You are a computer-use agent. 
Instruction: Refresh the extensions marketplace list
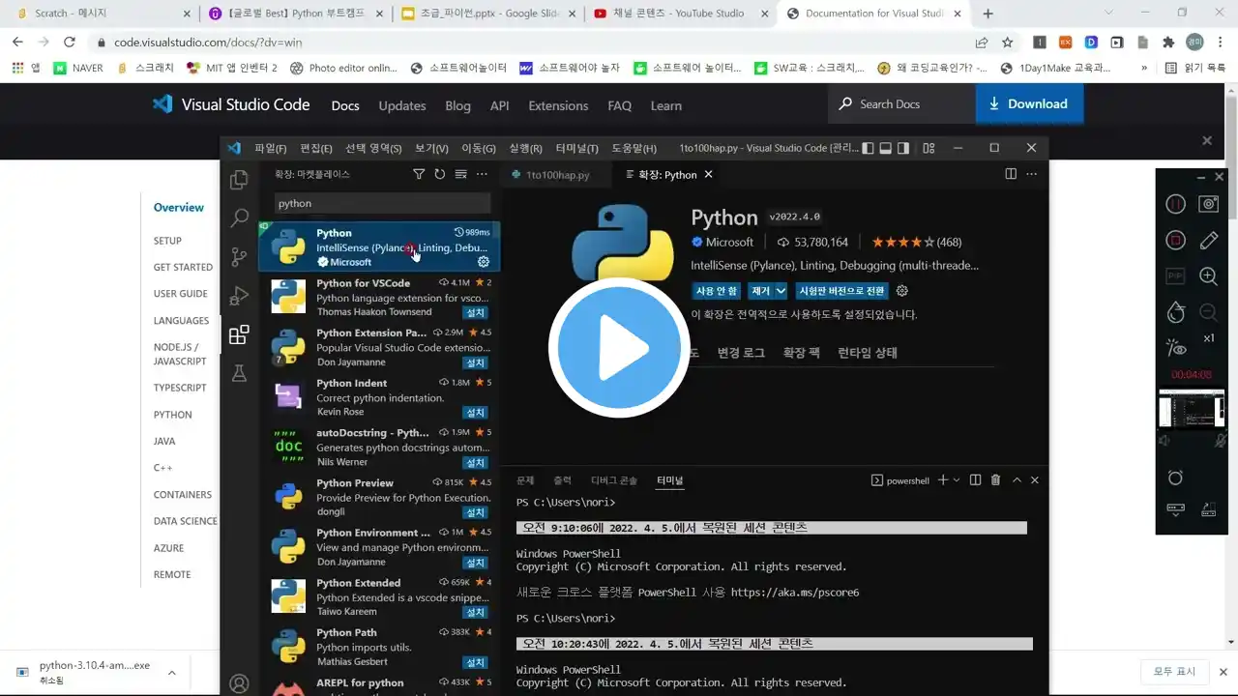(x=439, y=174)
